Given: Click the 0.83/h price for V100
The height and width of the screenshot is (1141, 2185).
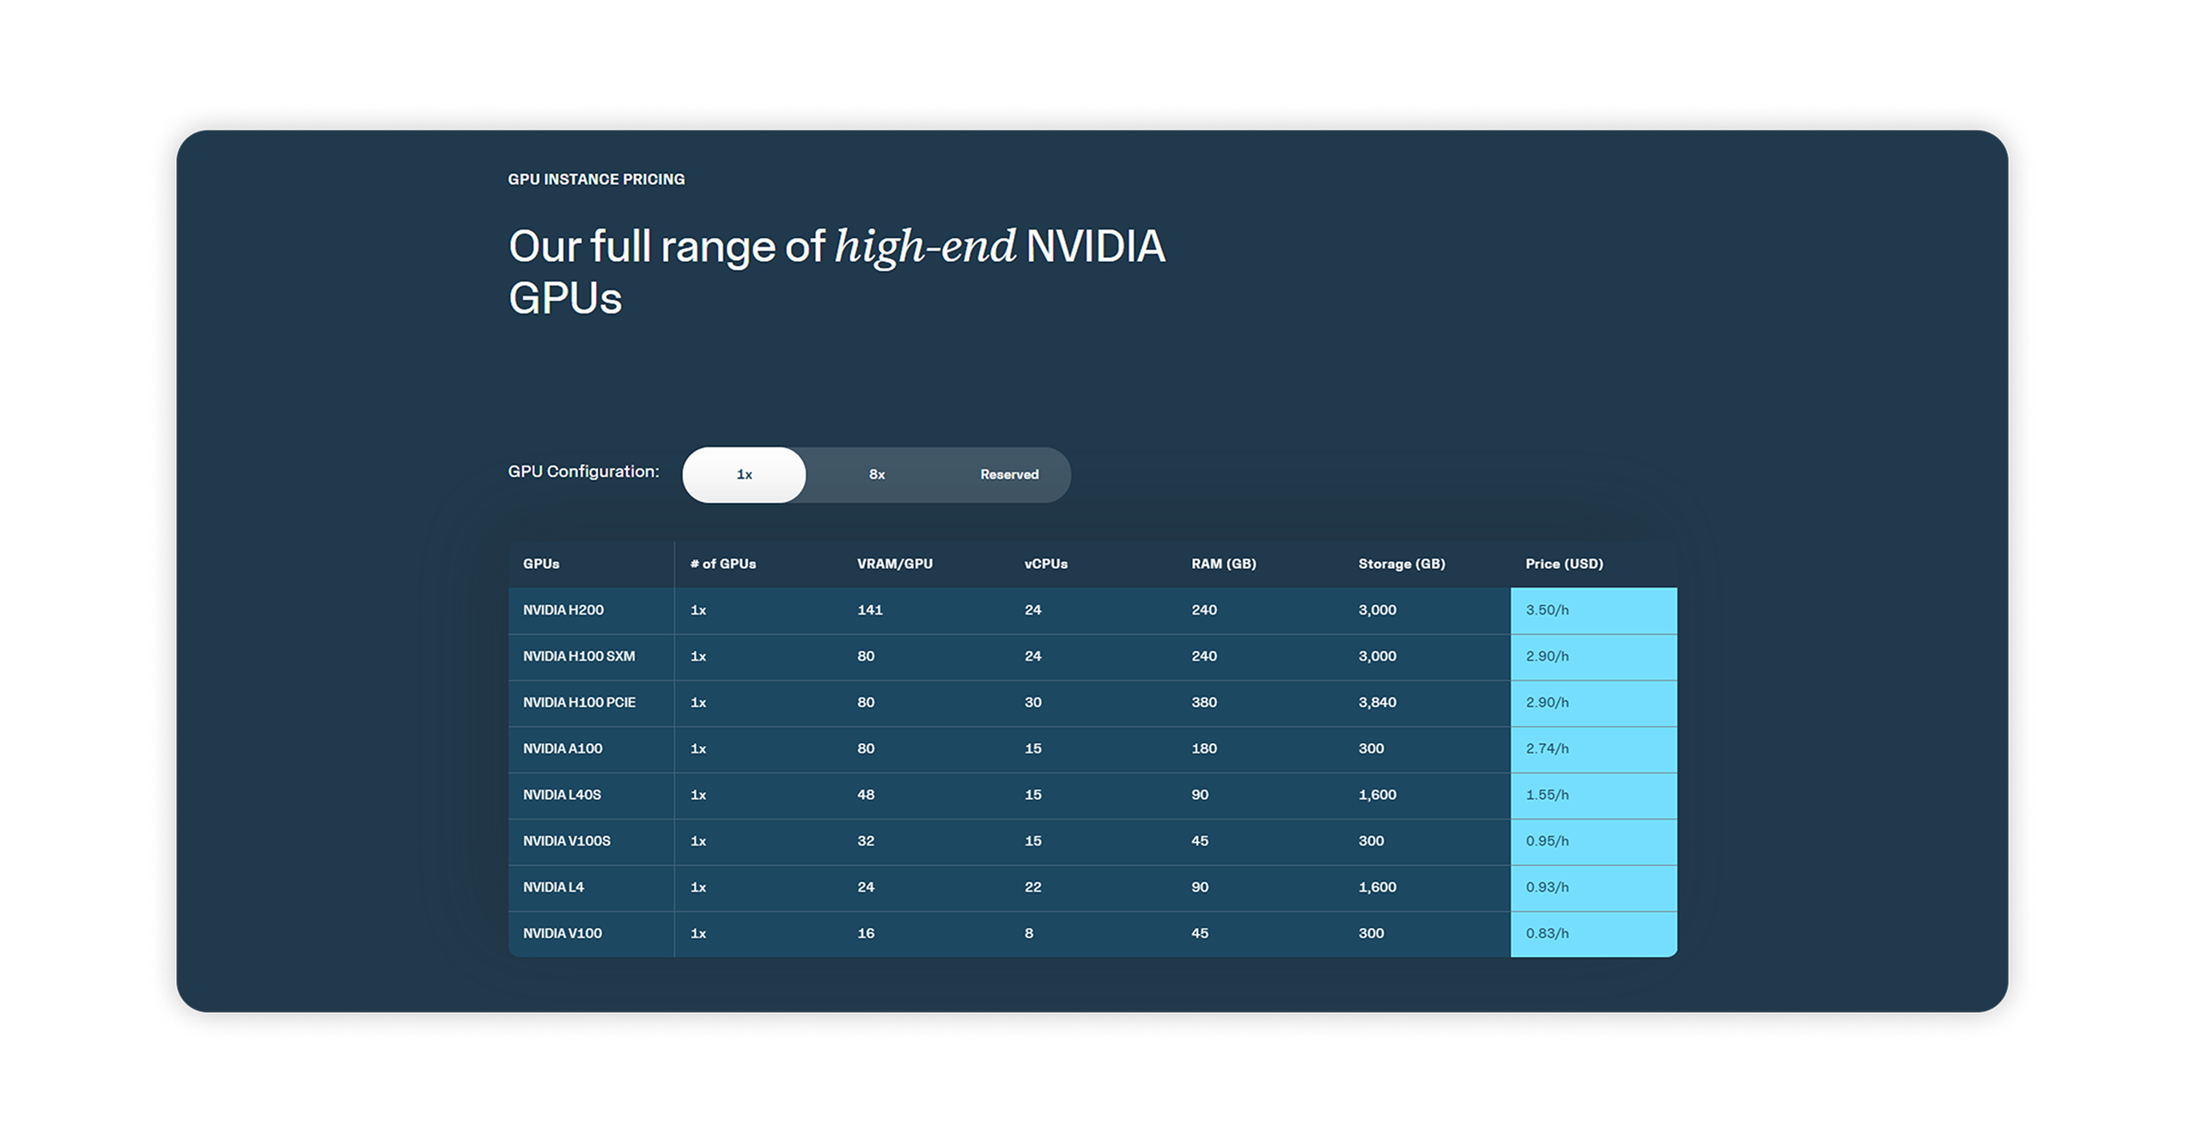Looking at the screenshot, I should click(1547, 933).
